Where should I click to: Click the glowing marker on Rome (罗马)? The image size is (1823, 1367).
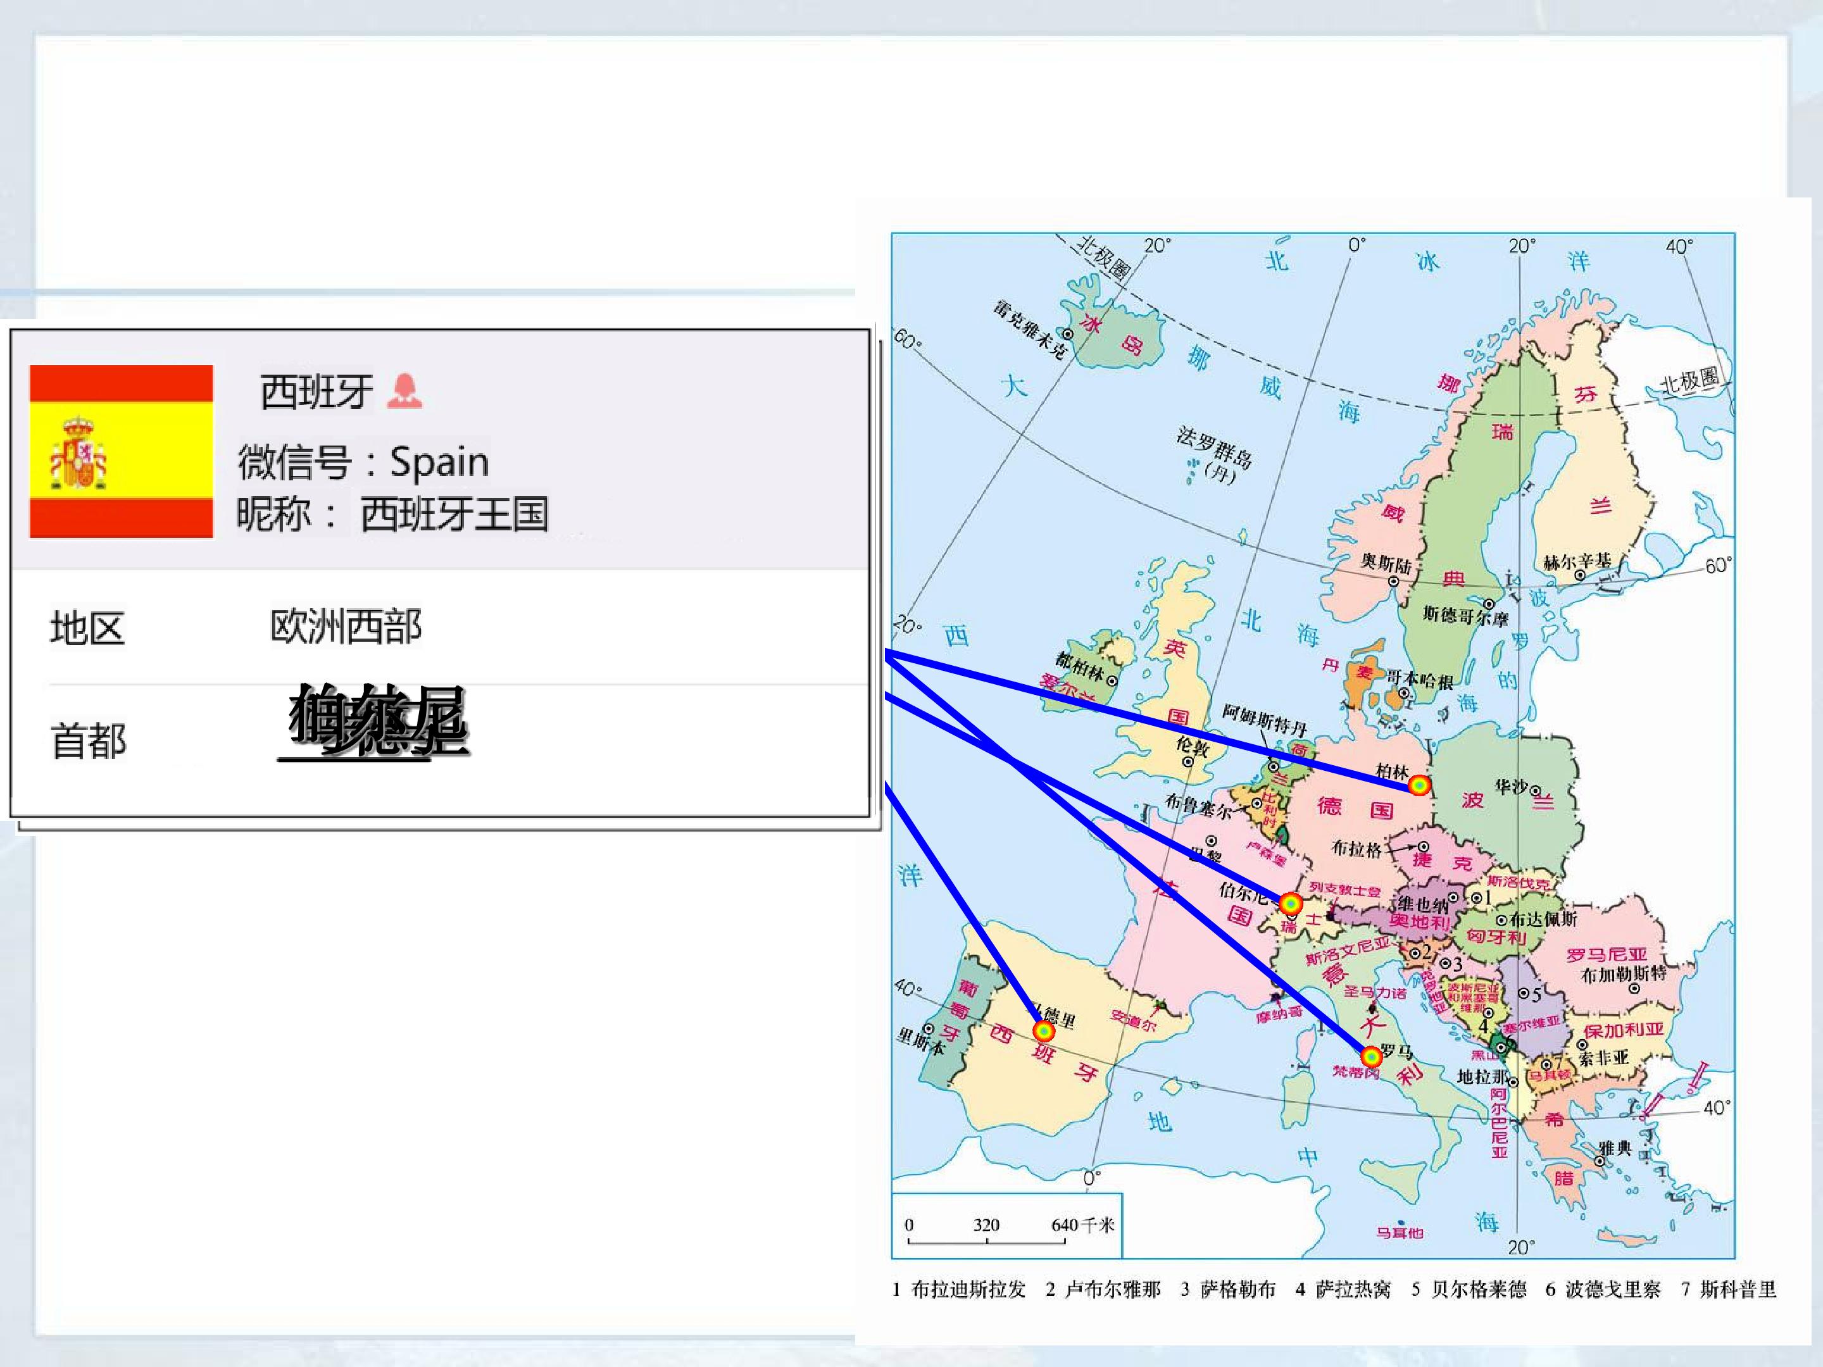[1370, 1056]
